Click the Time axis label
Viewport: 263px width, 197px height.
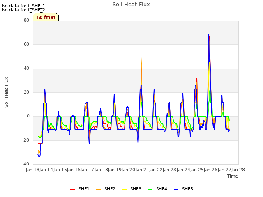pyautogui.click(x=233, y=176)
